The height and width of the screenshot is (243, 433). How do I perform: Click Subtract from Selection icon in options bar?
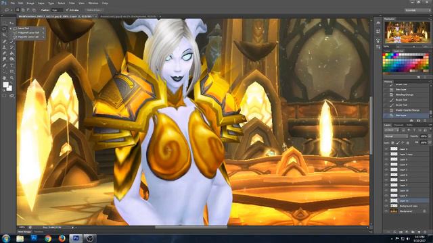tap(28, 10)
